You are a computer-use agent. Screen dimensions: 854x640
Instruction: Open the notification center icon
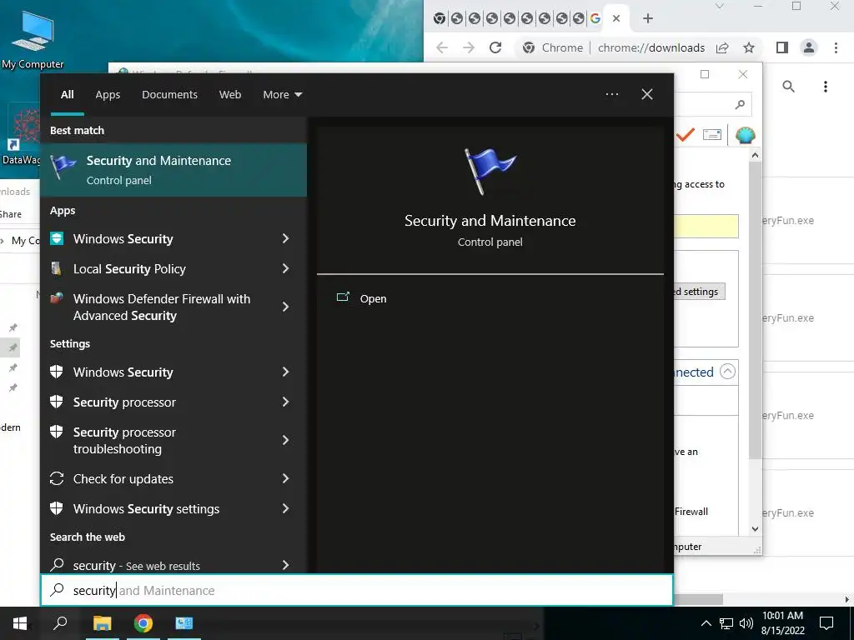[x=826, y=623]
